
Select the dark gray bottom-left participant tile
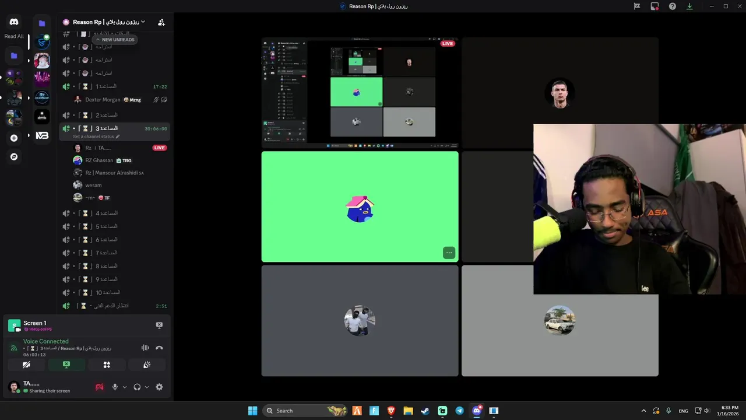(x=360, y=320)
